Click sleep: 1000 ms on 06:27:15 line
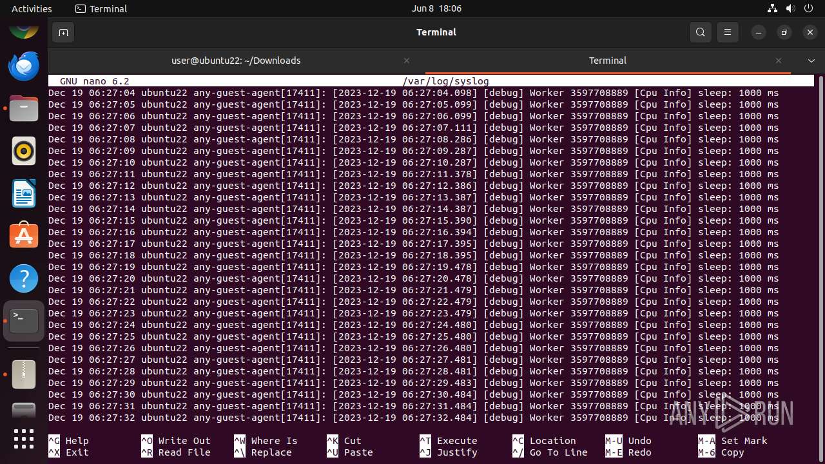This screenshot has width=825, height=464. 739,220
